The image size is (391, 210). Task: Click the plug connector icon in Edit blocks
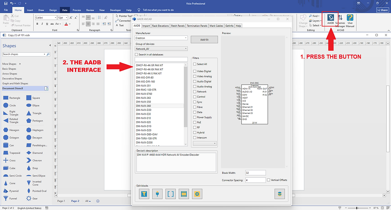point(157,194)
